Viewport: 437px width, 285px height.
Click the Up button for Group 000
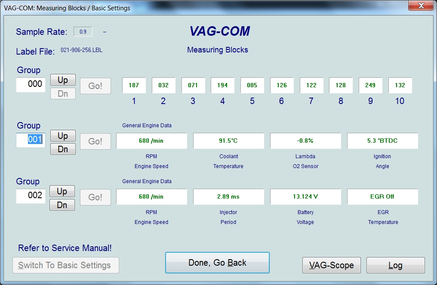pos(63,80)
